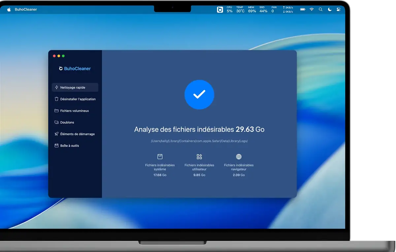Click the lightning bolt icon of Nettoyage rapide

pyautogui.click(x=56, y=87)
